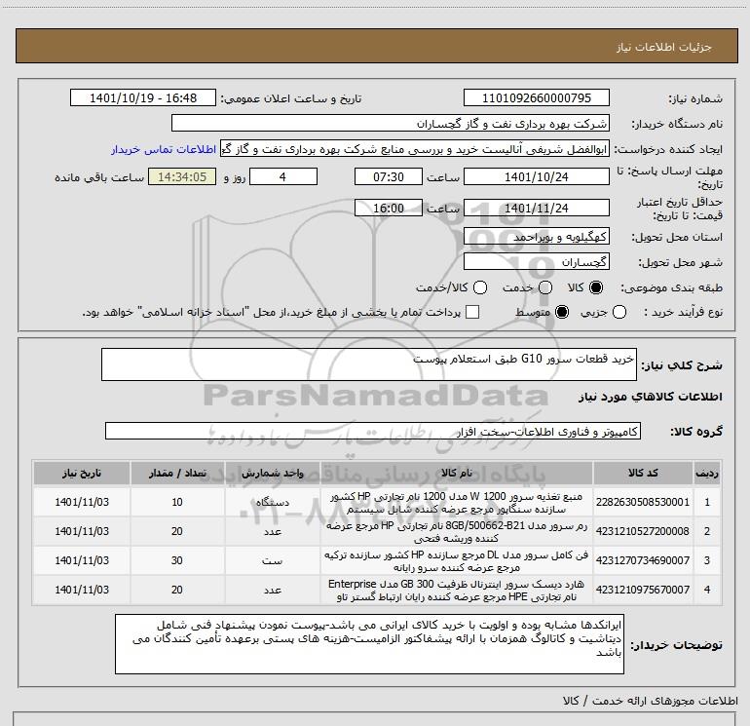Click the 300 GB Enterprise hard disk item name
750x726 pixels.
(456, 591)
